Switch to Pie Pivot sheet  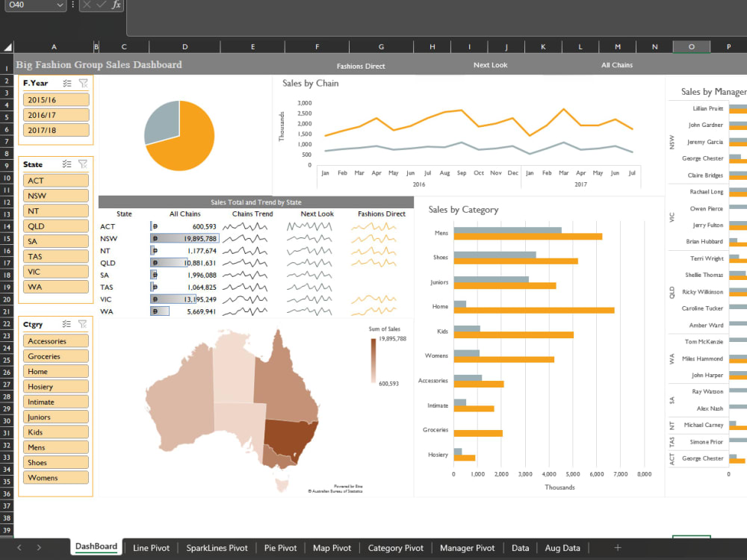[x=280, y=548]
